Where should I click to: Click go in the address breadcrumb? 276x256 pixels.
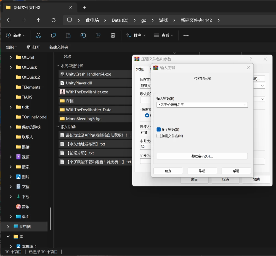coord(144,20)
